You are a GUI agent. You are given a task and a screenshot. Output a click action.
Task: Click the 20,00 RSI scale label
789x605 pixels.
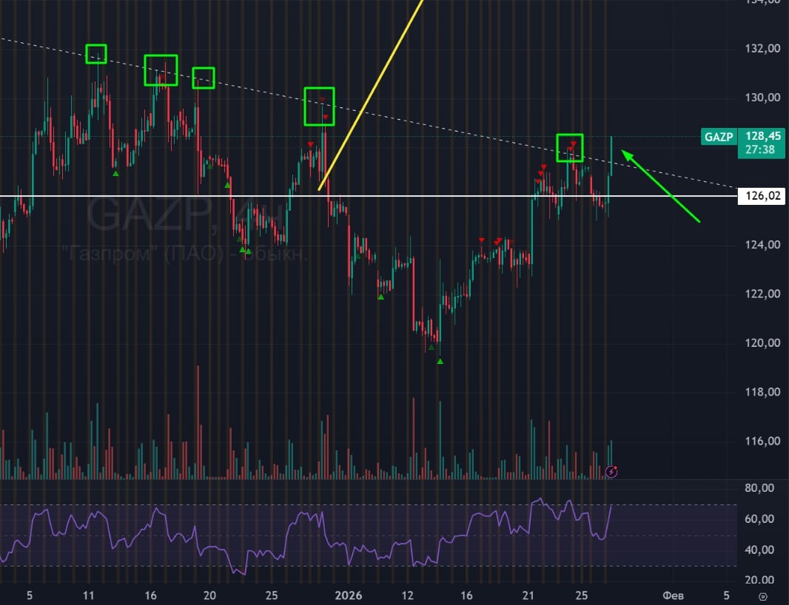point(759,580)
